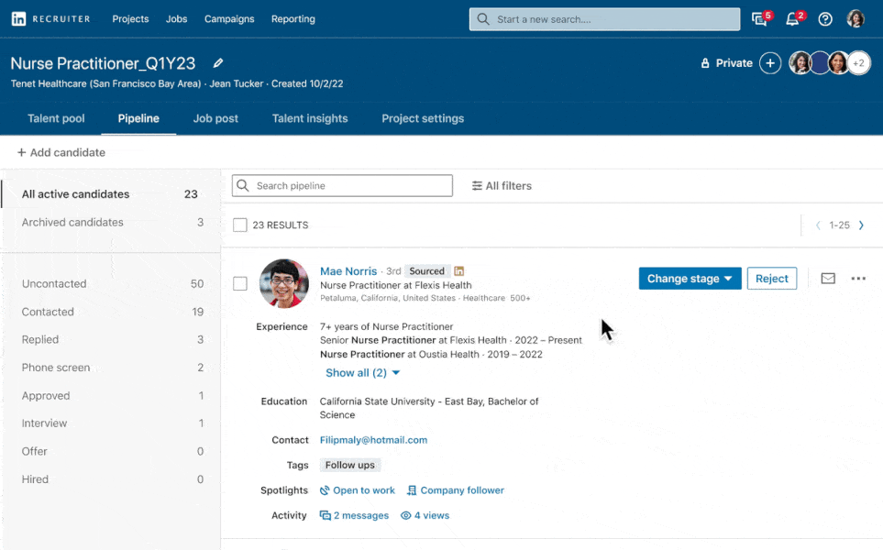The height and width of the screenshot is (550, 883).
Task: Select Replied stage
Action: click(113, 339)
